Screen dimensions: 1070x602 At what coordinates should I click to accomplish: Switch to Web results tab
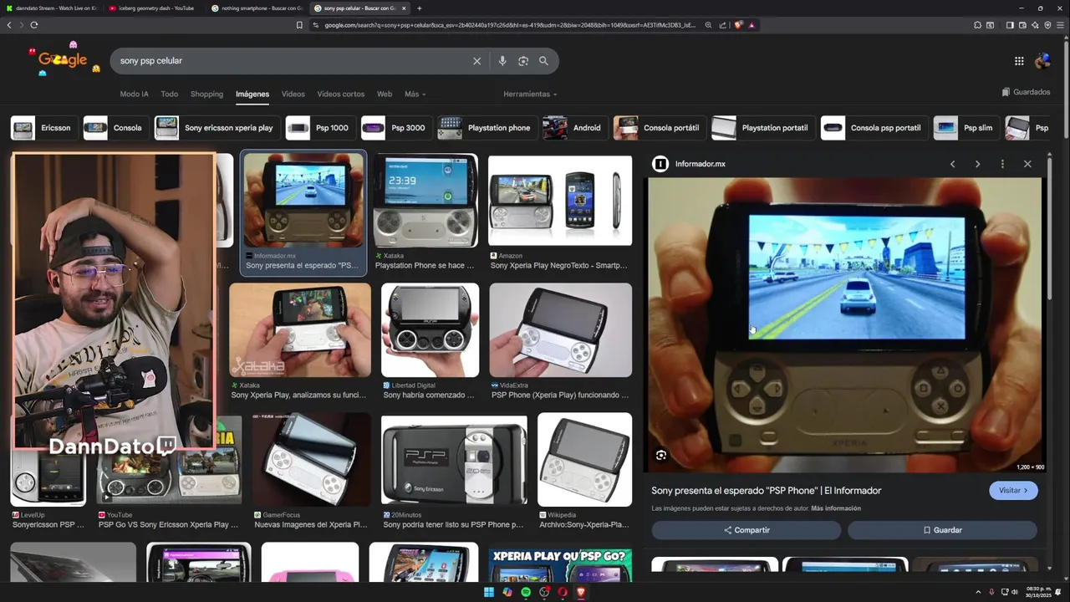click(385, 94)
